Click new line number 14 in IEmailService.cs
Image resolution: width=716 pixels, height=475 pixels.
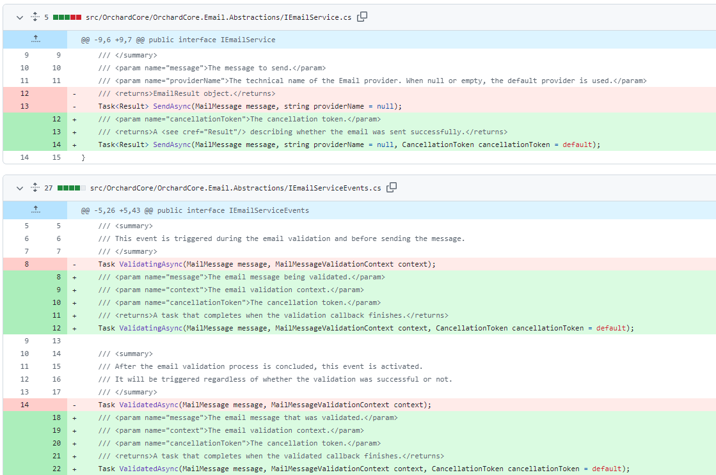click(x=56, y=144)
